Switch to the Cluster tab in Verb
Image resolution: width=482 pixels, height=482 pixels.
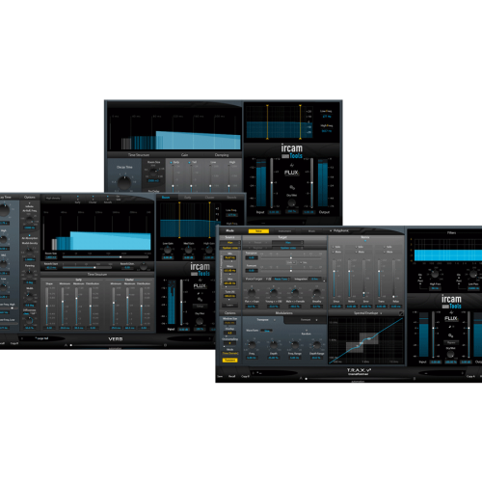tap(209, 198)
